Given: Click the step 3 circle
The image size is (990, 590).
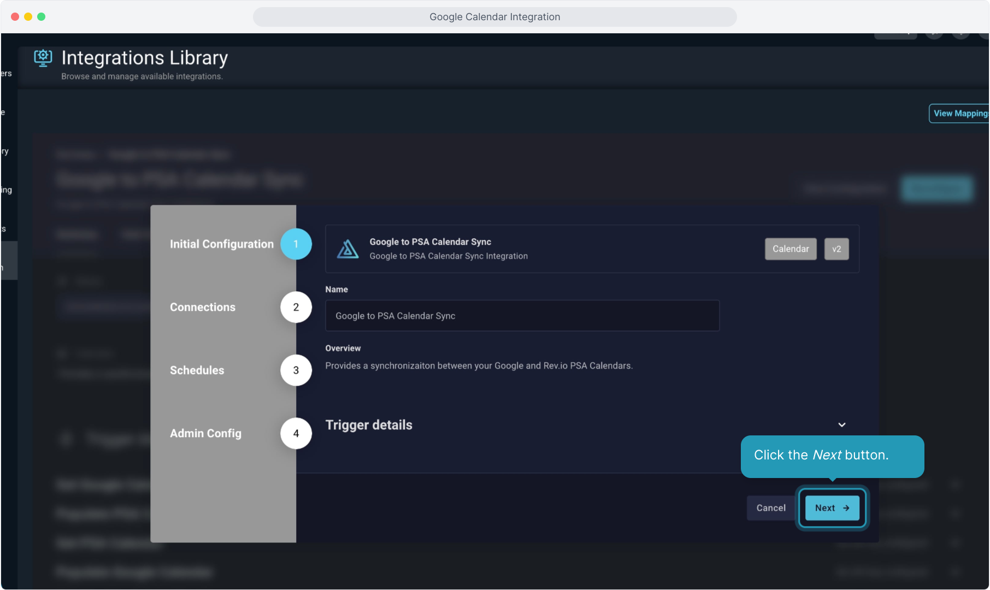Looking at the screenshot, I should pyautogui.click(x=296, y=370).
